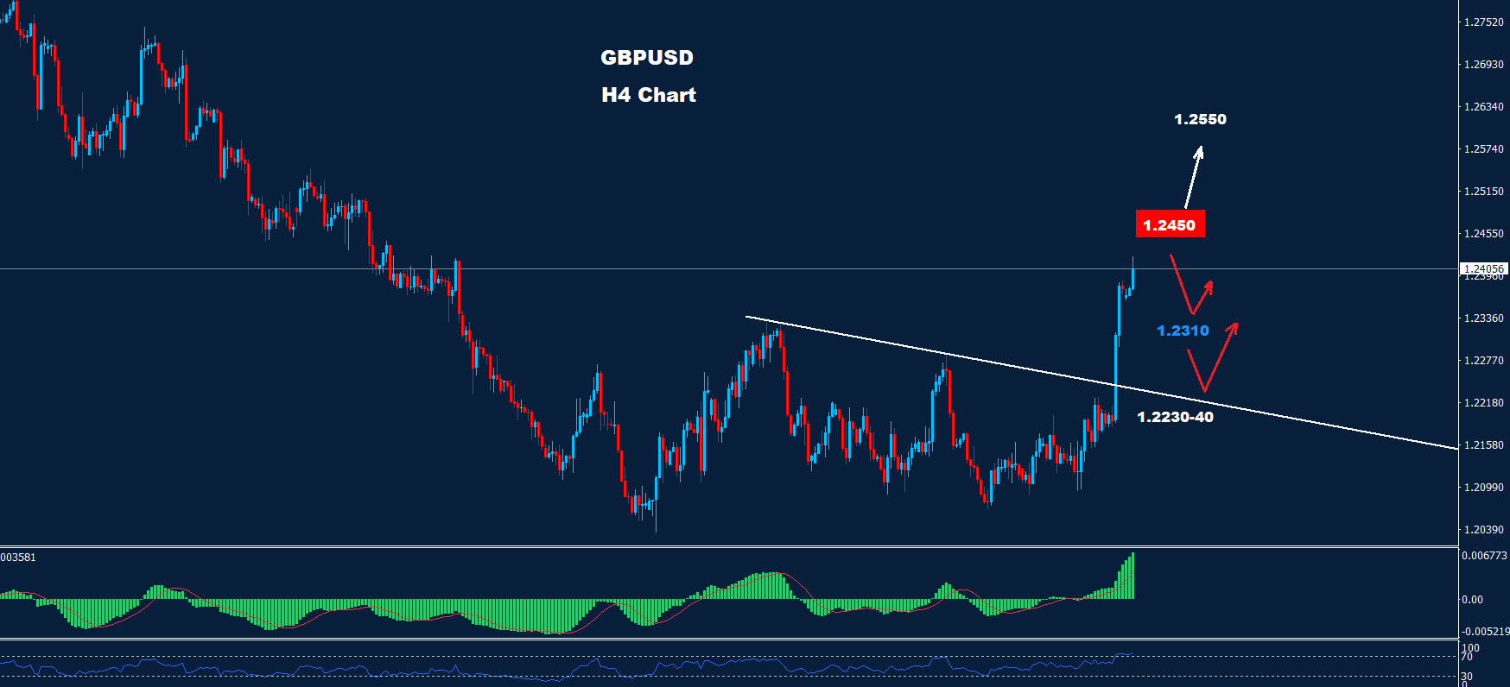The height and width of the screenshot is (687, 1510).
Task: Click the MACD panel value 003581
Action: (x=18, y=558)
